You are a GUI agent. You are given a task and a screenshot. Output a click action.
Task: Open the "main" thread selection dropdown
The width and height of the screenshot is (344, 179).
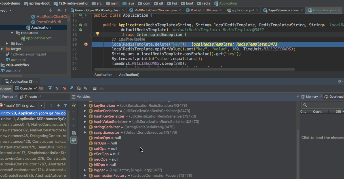(42, 105)
